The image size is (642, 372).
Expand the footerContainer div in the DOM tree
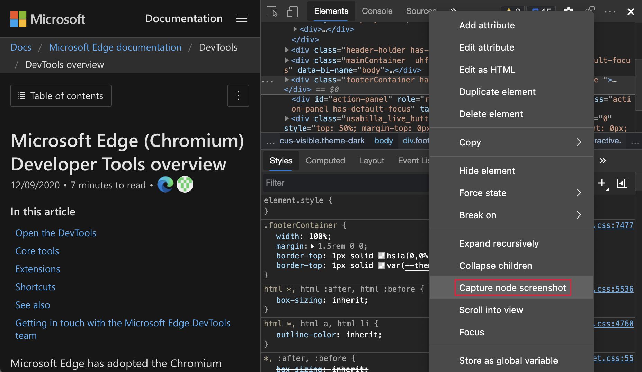288,80
